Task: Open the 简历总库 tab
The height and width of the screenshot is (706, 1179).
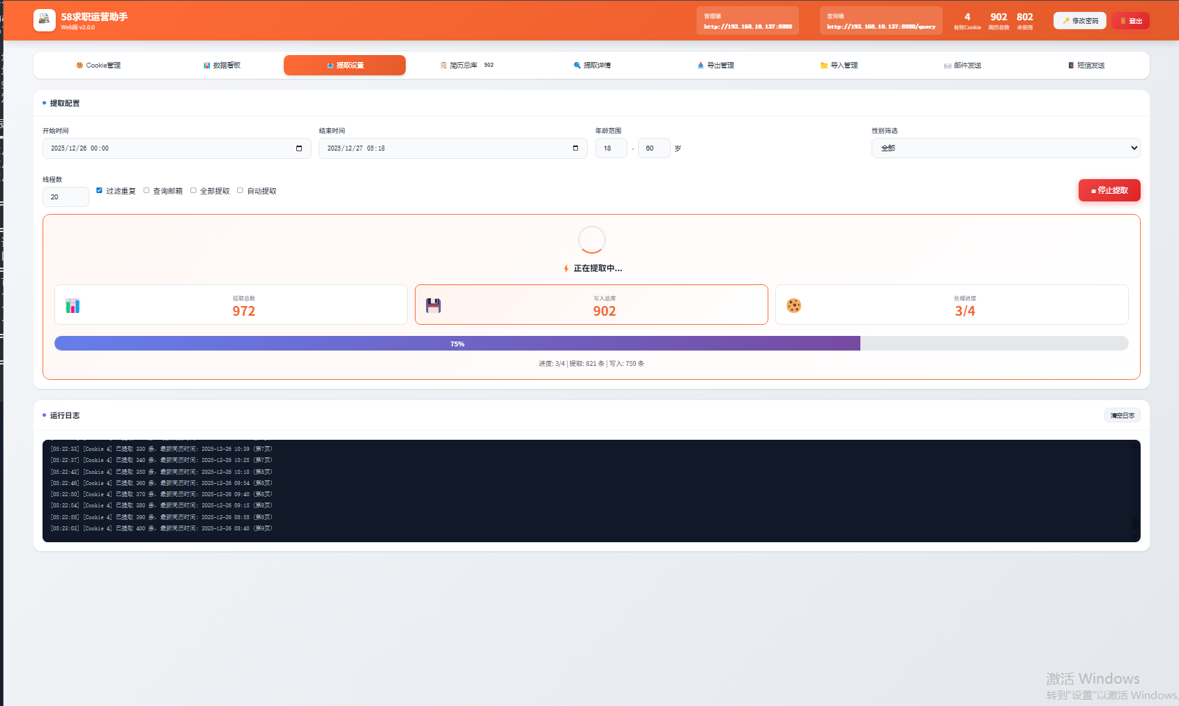Action: [x=467, y=66]
